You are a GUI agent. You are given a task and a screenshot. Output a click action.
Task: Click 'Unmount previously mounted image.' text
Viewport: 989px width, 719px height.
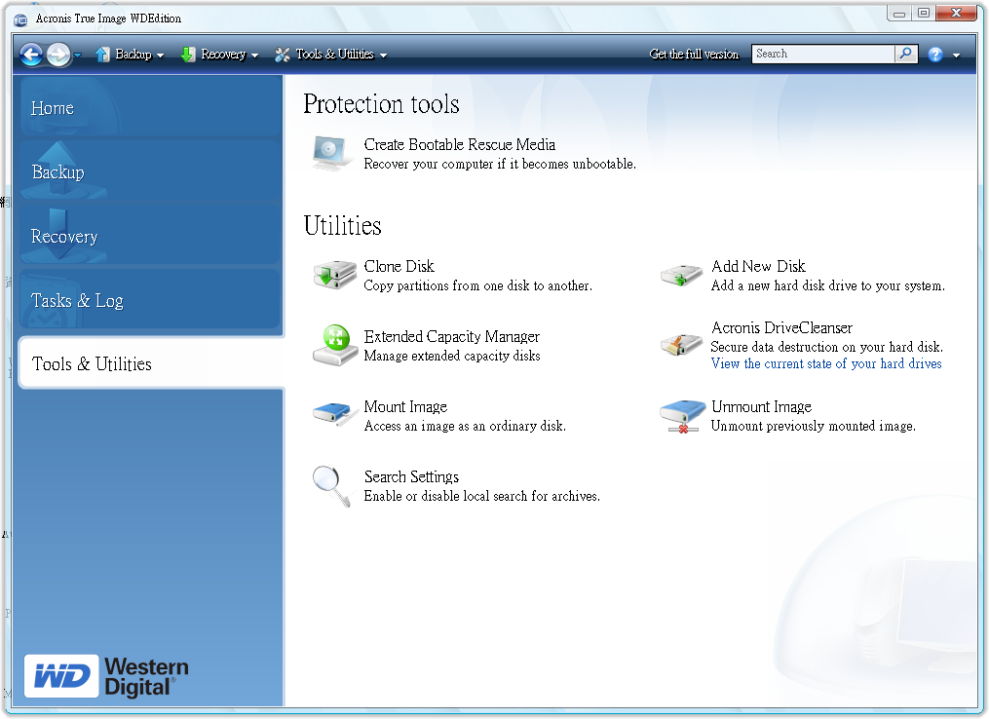813,427
